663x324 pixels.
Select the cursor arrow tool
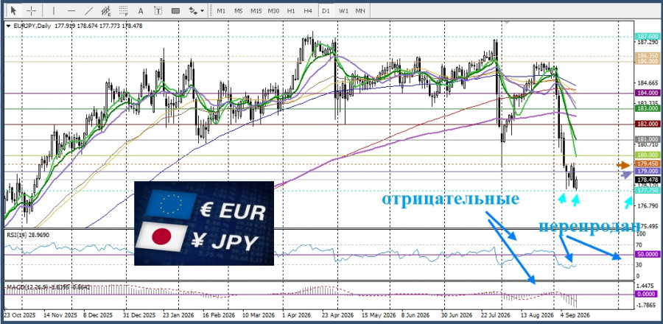(x=13, y=10)
